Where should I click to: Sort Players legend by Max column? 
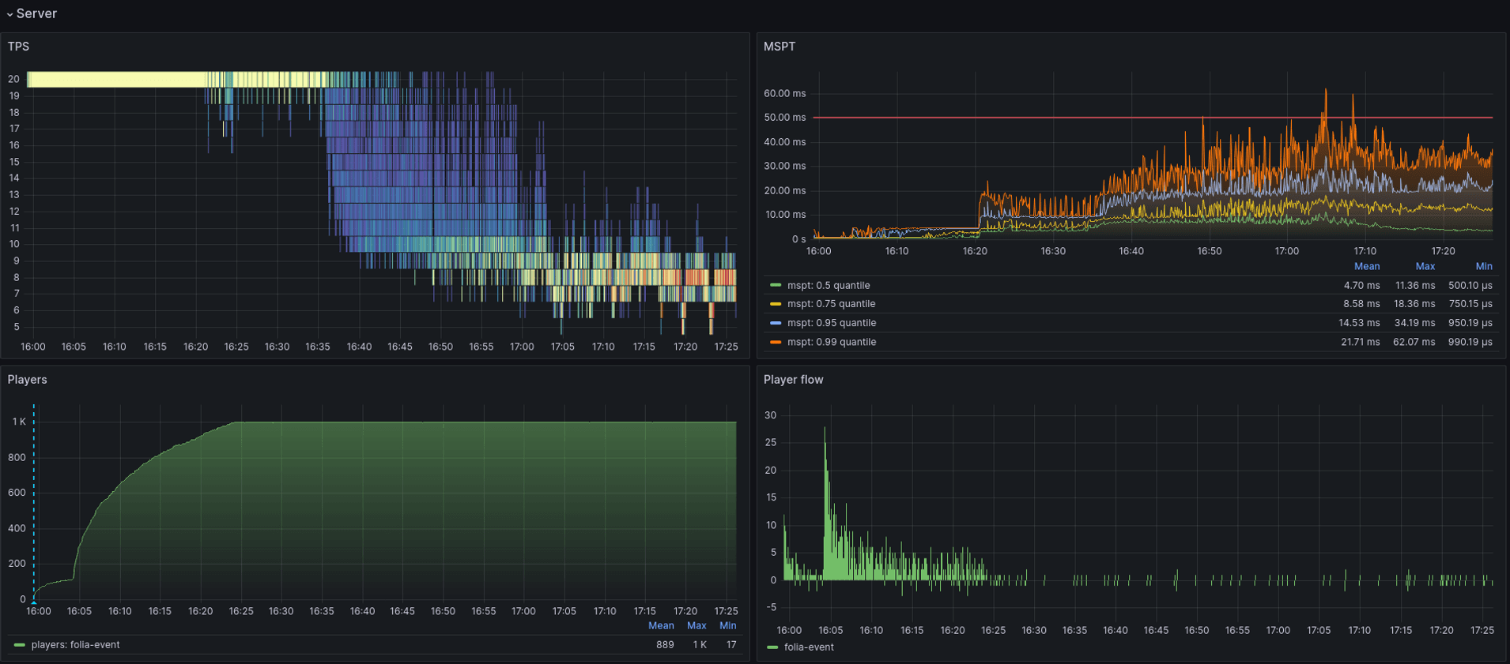696,626
